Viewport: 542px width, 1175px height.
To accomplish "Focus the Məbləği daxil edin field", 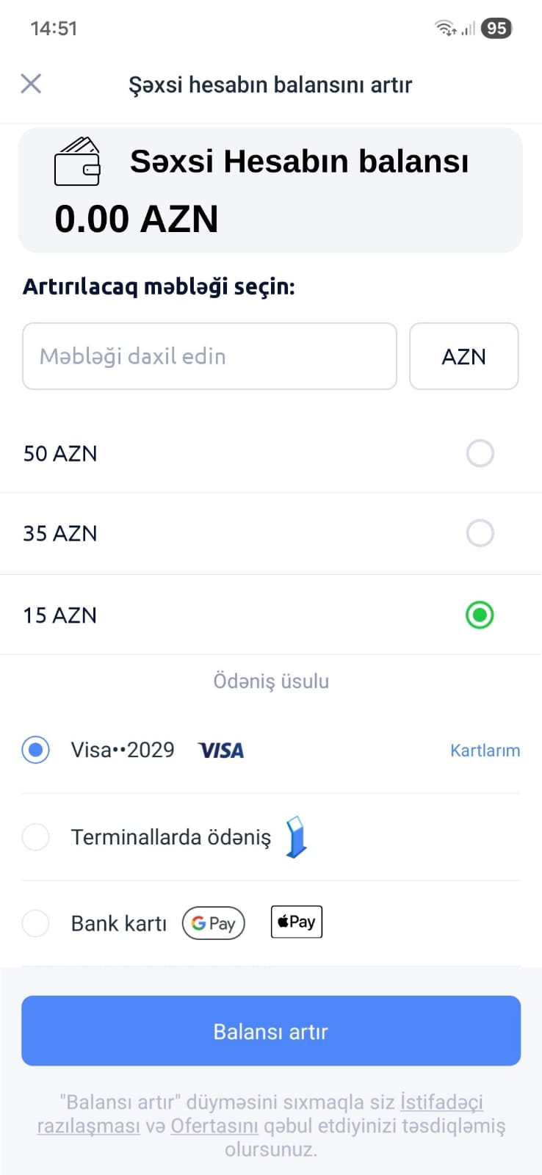I will pos(209,356).
